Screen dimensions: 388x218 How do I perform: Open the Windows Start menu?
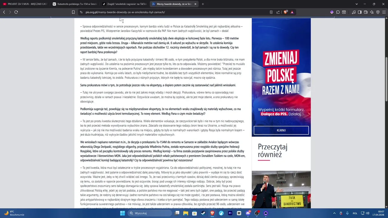click(122, 213)
